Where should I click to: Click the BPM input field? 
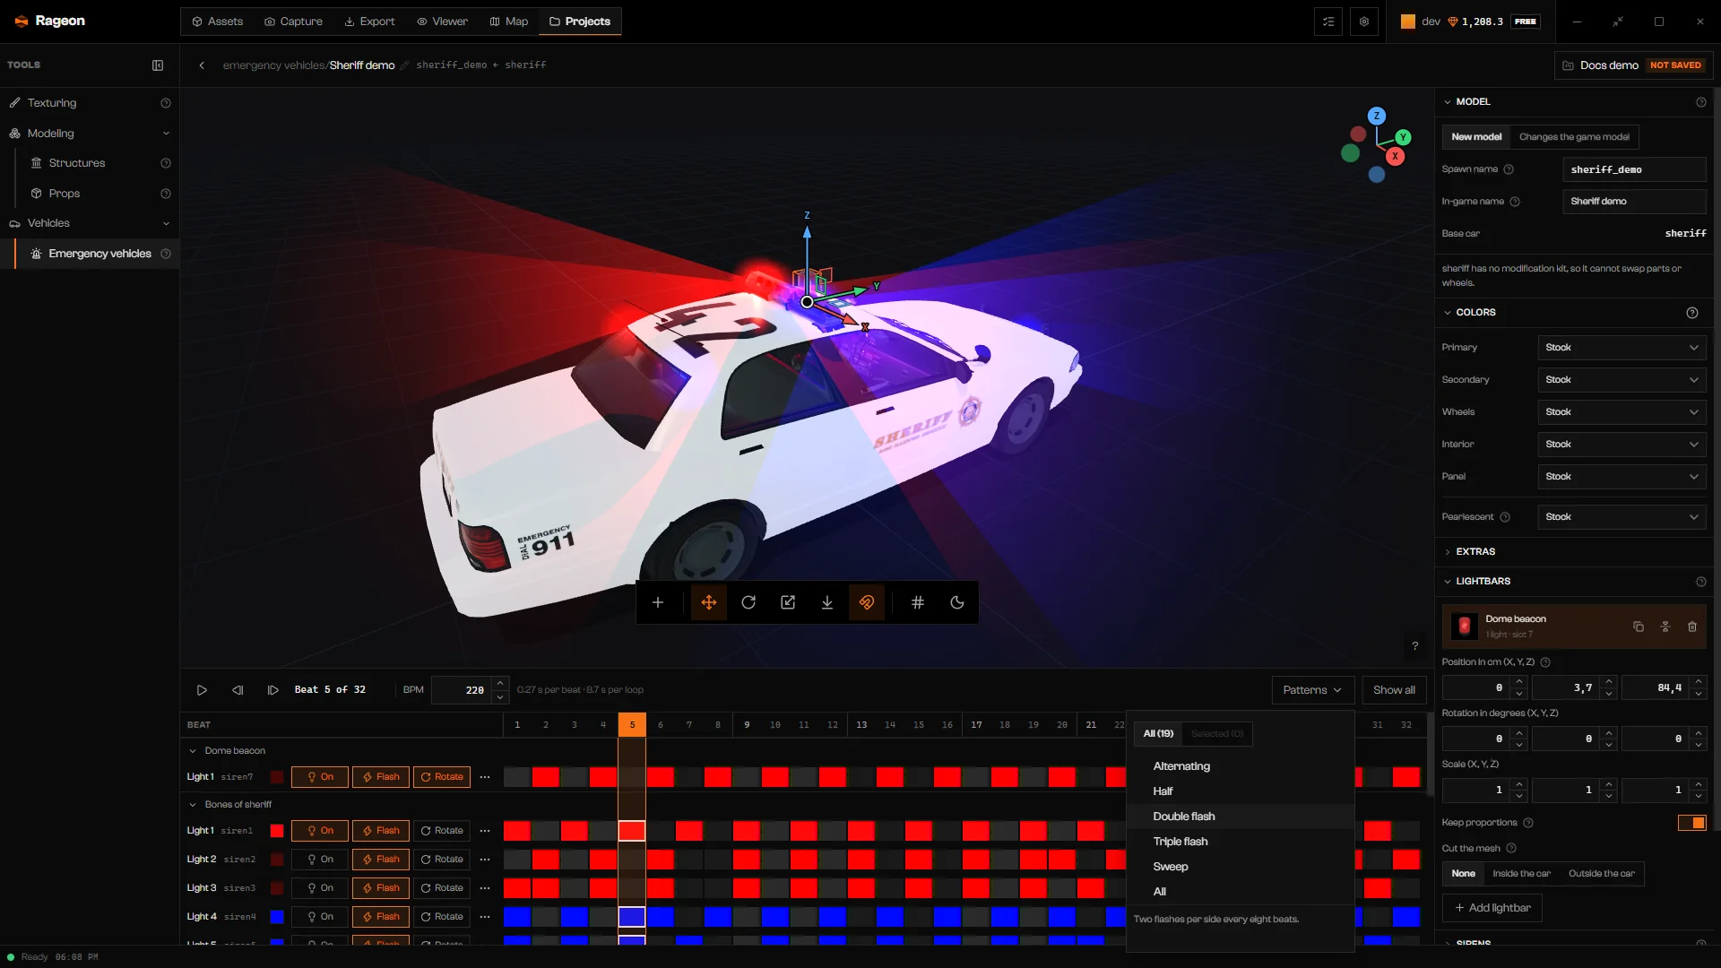(x=461, y=690)
